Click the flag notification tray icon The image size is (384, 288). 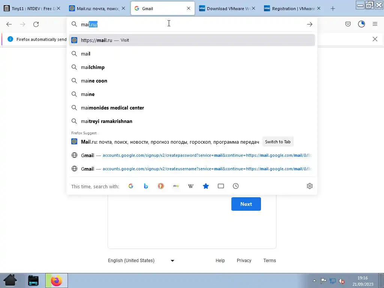coord(323,280)
